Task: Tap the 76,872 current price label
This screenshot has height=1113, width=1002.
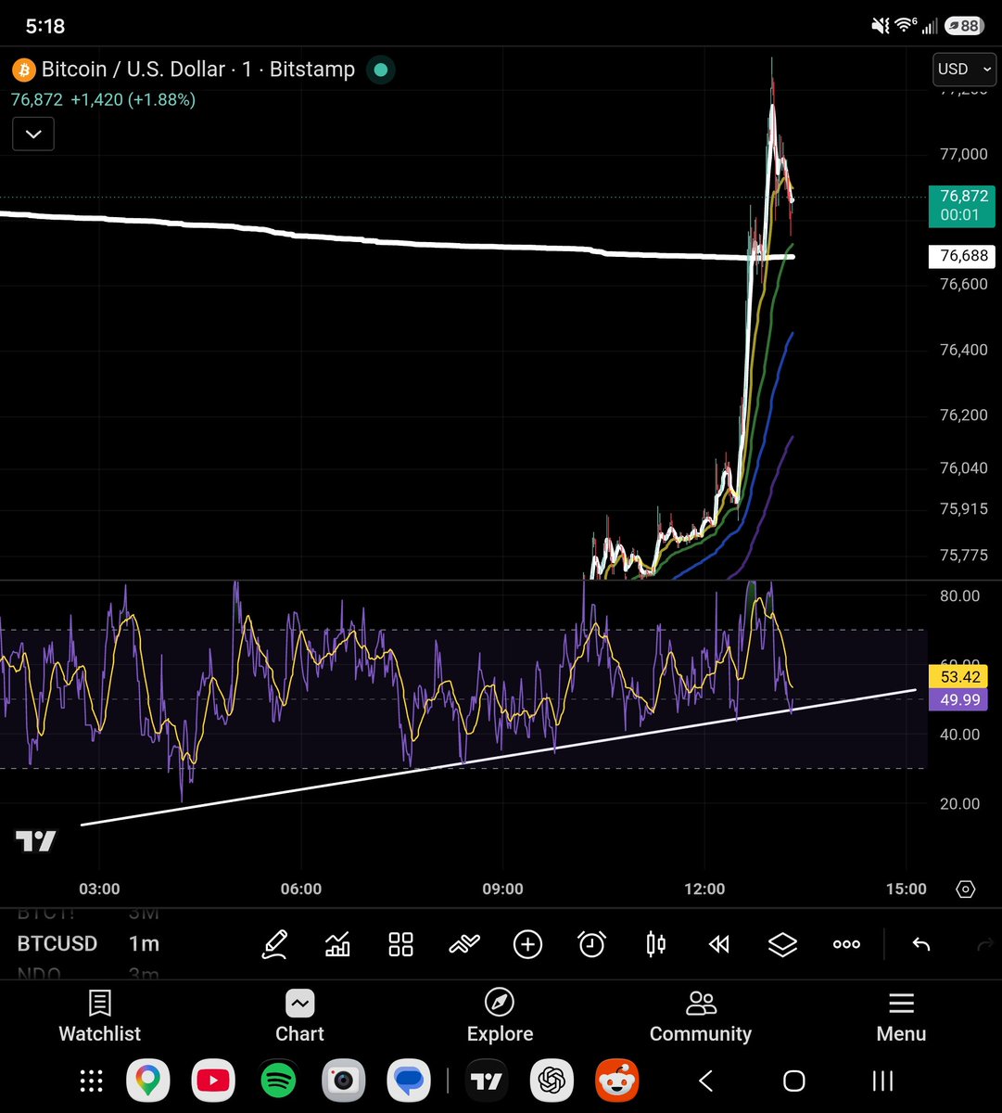Action: pyautogui.click(x=964, y=205)
